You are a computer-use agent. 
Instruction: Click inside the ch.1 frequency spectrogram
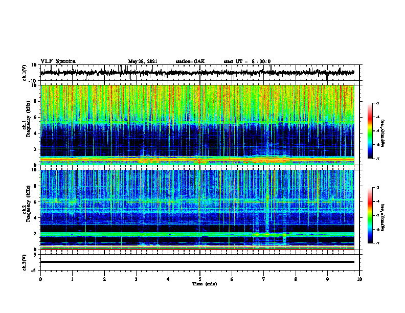coord(197,125)
